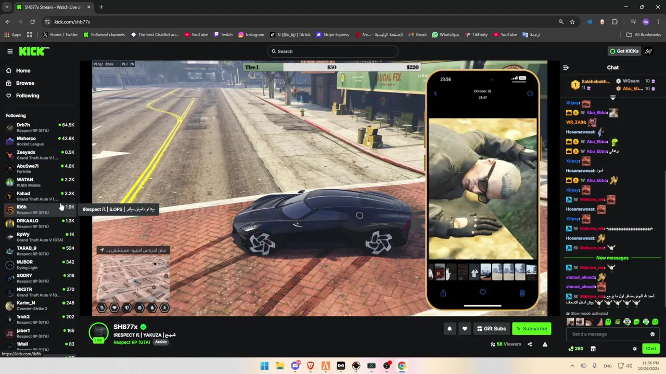Open AbuSwe7l channel in Following list
Viewport: 666px width, 374px height.
click(x=40, y=168)
